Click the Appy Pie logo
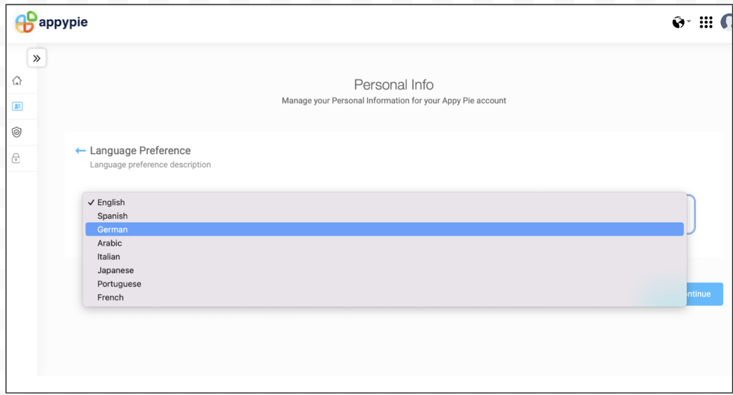The image size is (733, 395). click(51, 22)
